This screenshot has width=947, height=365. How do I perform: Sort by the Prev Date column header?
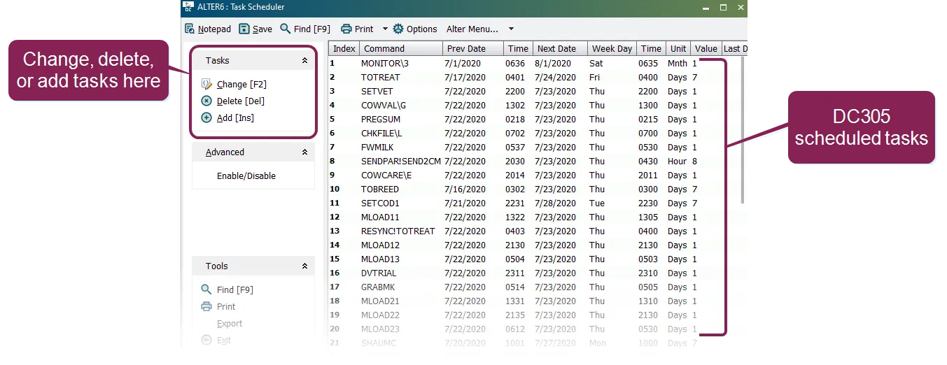pyautogui.click(x=474, y=49)
